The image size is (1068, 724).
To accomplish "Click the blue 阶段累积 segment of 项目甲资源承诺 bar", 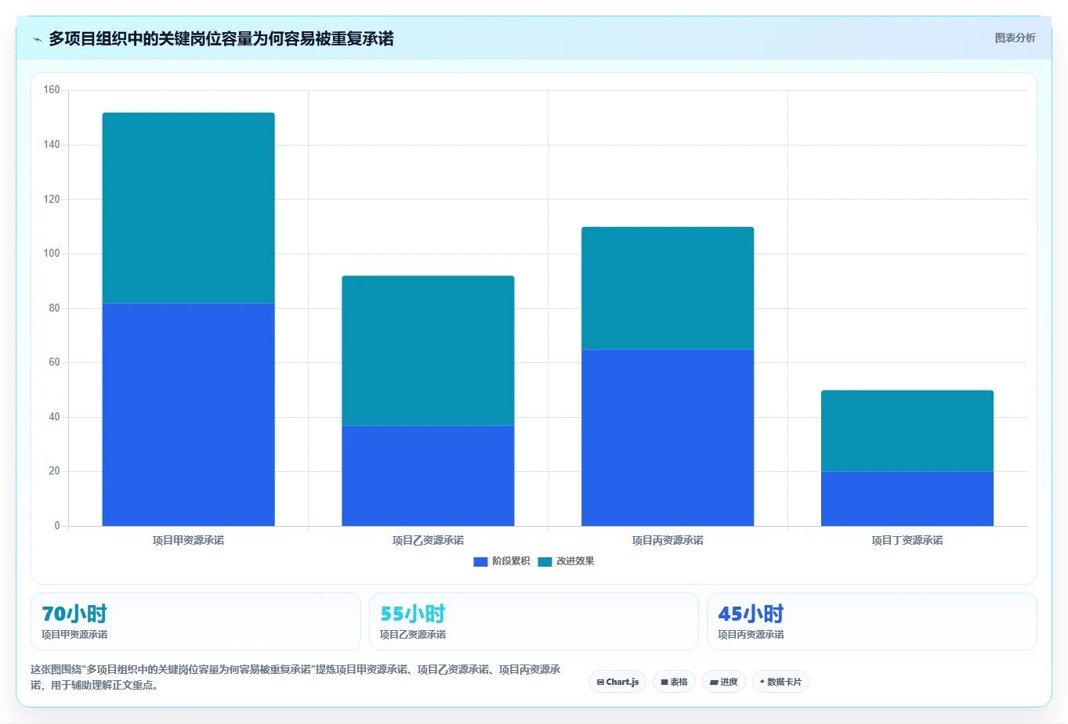I will [x=188, y=414].
